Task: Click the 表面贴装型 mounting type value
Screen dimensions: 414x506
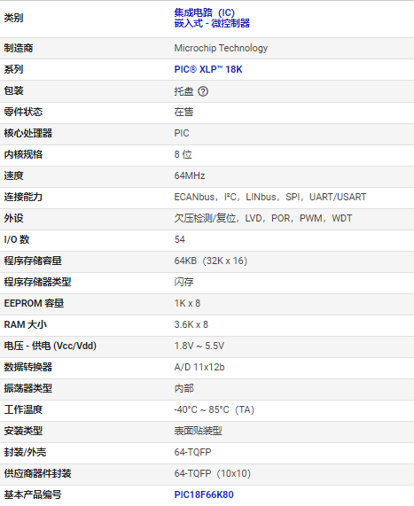Action: (199, 431)
